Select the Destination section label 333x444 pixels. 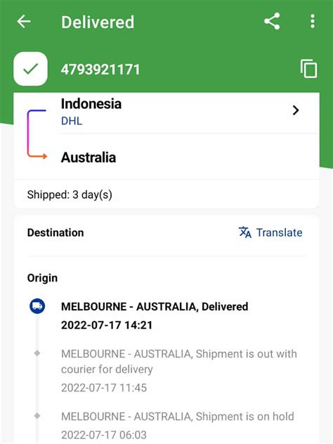click(55, 233)
